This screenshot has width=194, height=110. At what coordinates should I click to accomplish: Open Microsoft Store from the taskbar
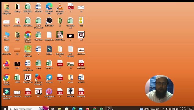66,109
